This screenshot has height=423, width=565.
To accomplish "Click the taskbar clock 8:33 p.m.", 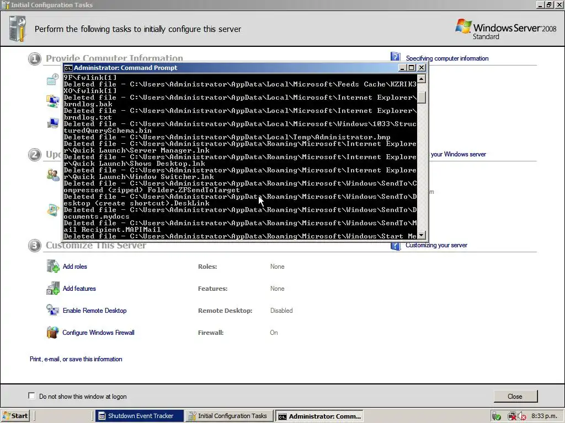I will (545, 416).
